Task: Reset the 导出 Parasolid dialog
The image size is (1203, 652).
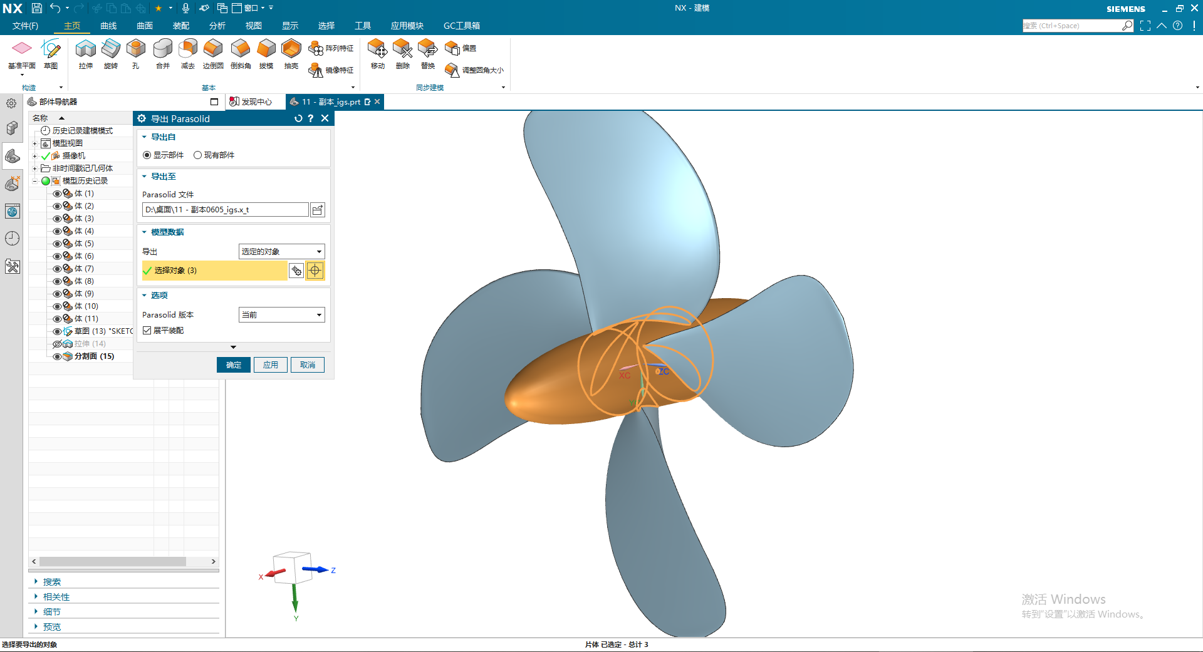Action: [298, 118]
